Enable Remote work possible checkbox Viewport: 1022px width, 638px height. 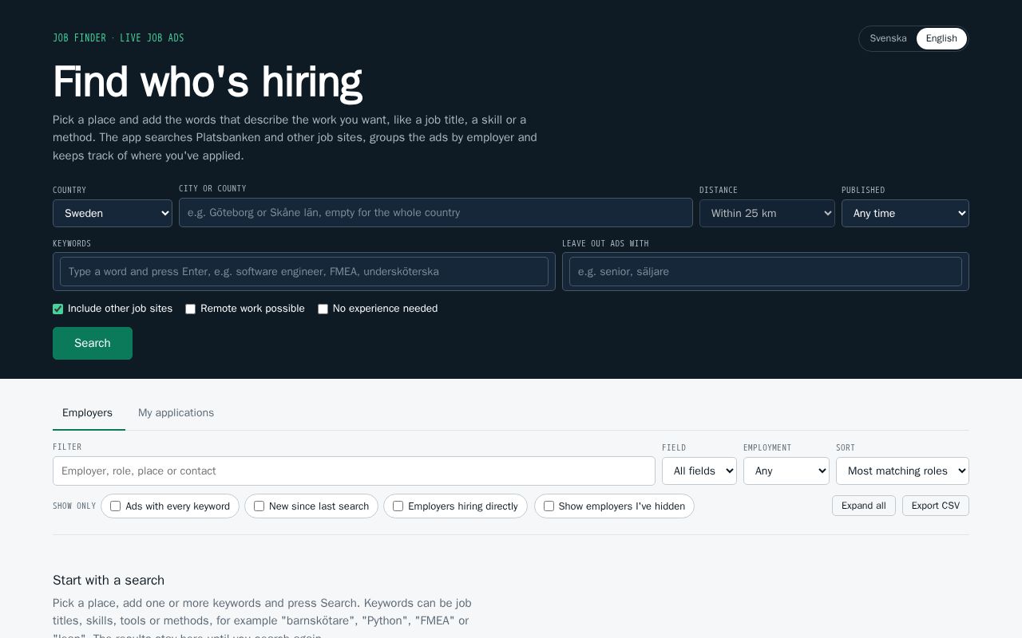[190, 309]
